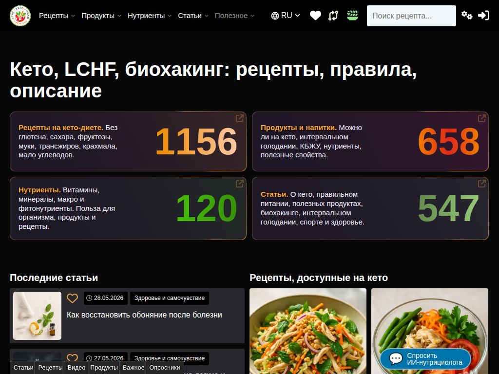Image resolution: width=499 pixels, height=374 pixels.
Task: Click the Спросить ИИ-нутрициолога button
Action: click(425, 359)
